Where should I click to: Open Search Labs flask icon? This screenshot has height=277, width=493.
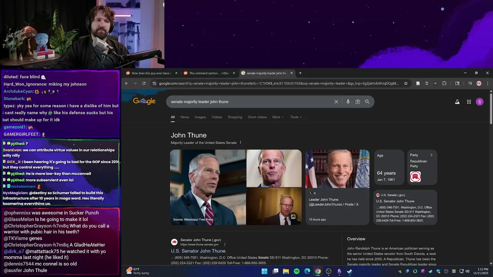(457, 102)
